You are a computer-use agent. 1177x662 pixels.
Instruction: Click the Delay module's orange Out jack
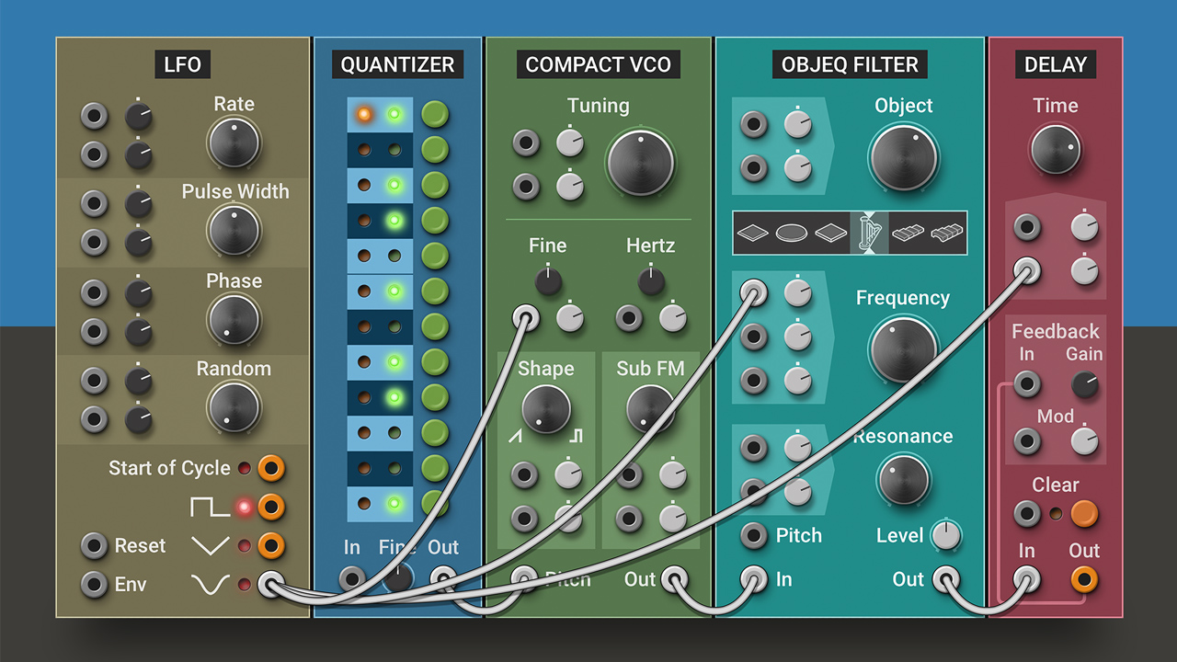1084,579
